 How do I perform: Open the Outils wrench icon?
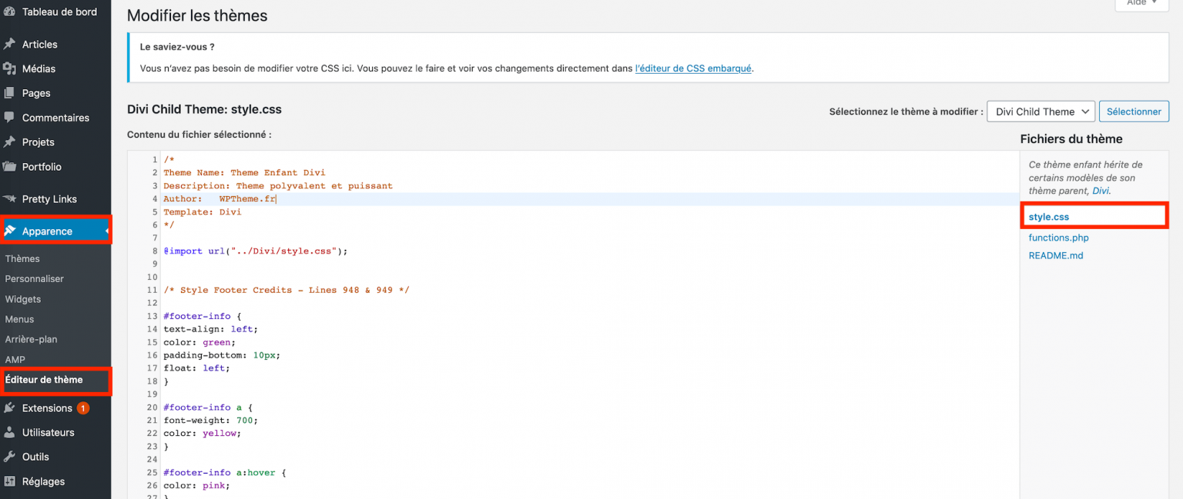pos(11,457)
